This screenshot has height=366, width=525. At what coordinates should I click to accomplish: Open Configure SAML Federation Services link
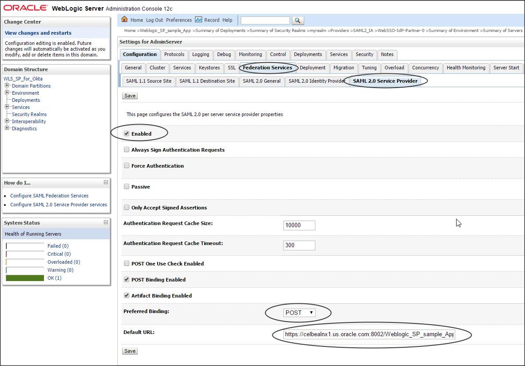pyautogui.click(x=49, y=196)
